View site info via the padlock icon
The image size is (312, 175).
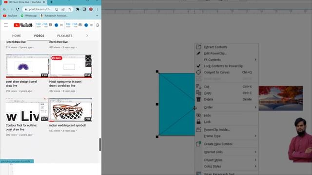[26, 9]
